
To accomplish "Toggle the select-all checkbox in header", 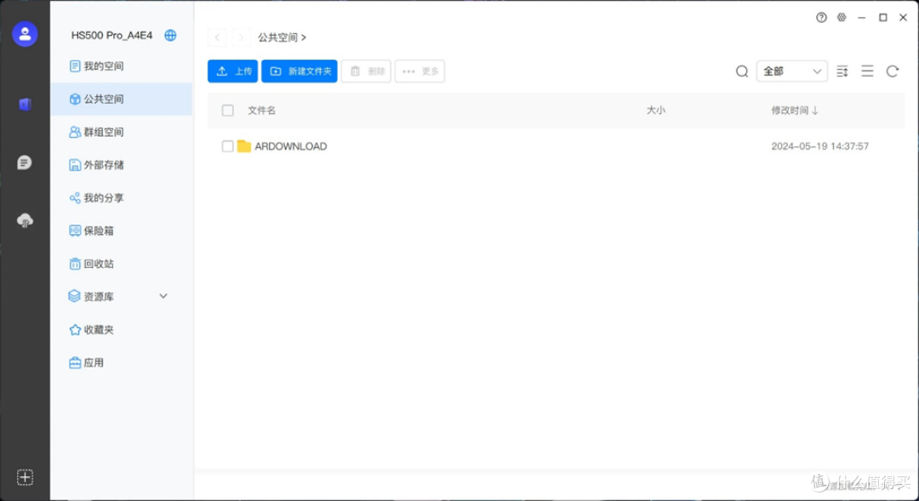I will [228, 111].
